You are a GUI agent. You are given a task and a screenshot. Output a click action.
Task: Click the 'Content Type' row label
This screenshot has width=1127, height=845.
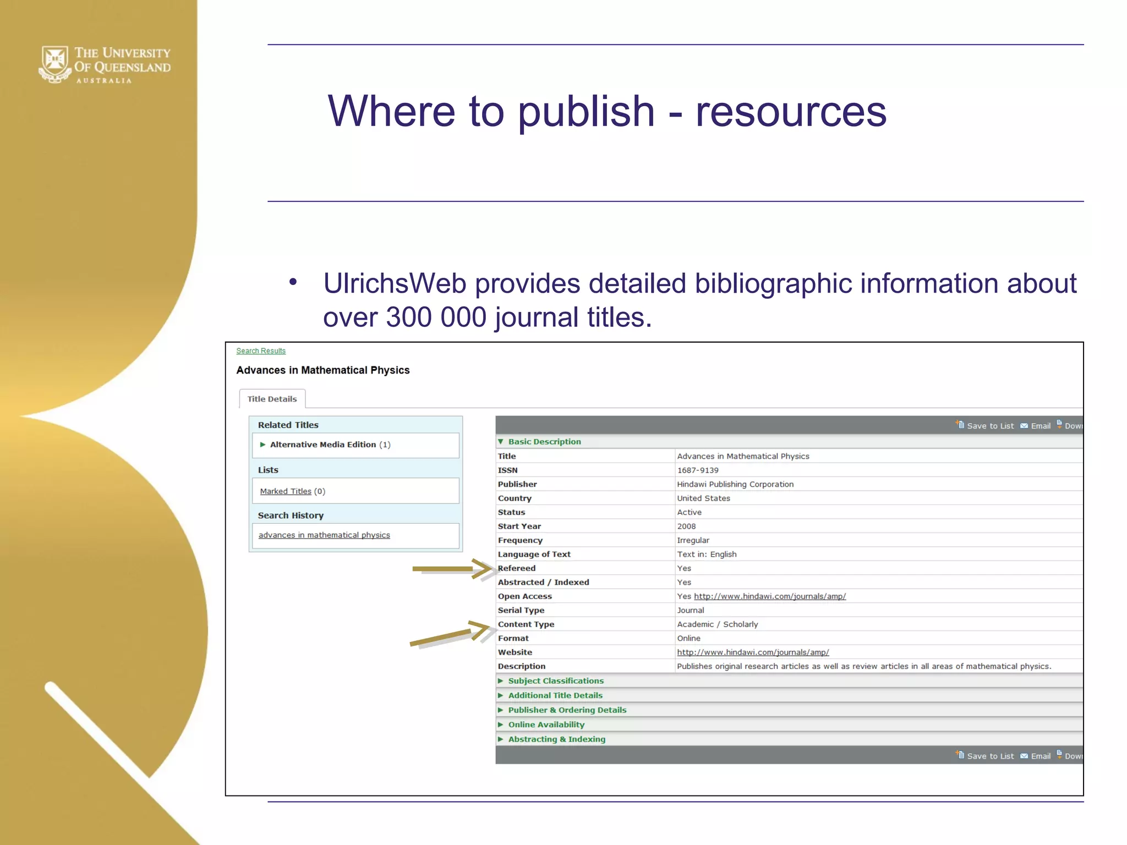point(526,624)
